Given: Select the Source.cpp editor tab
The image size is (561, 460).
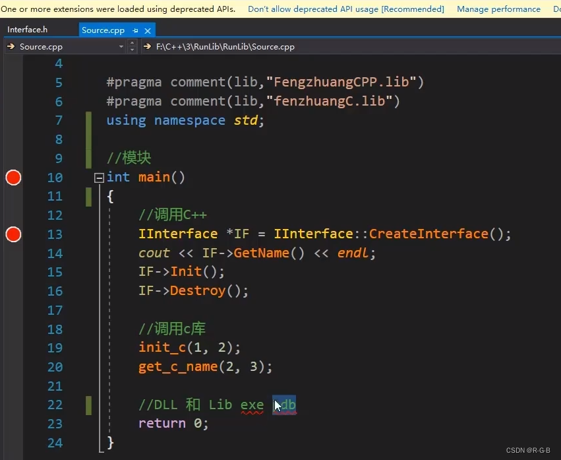Looking at the screenshot, I should pyautogui.click(x=102, y=30).
